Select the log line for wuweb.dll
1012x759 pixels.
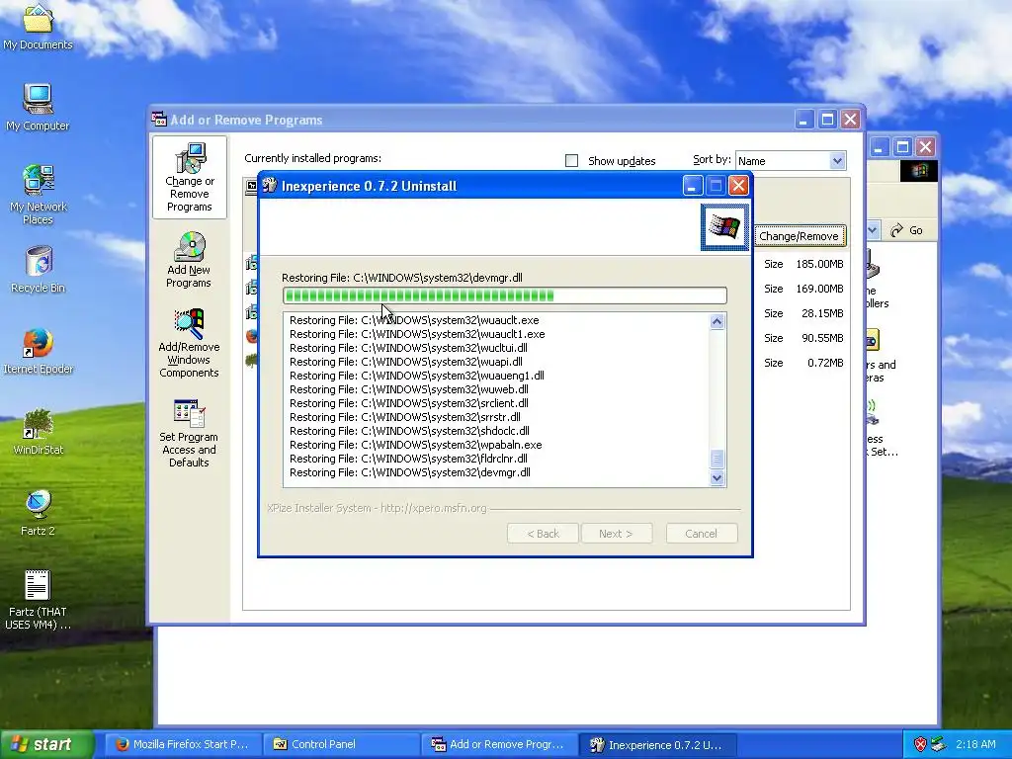point(408,389)
